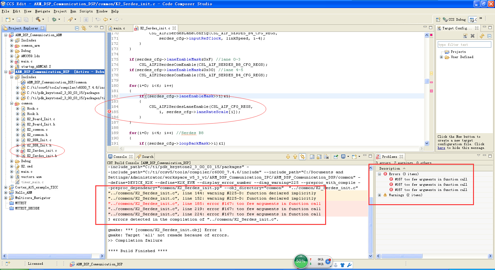Open the File menu
Image resolution: width=495 pixels, height=270 pixels.
[5, 11]
